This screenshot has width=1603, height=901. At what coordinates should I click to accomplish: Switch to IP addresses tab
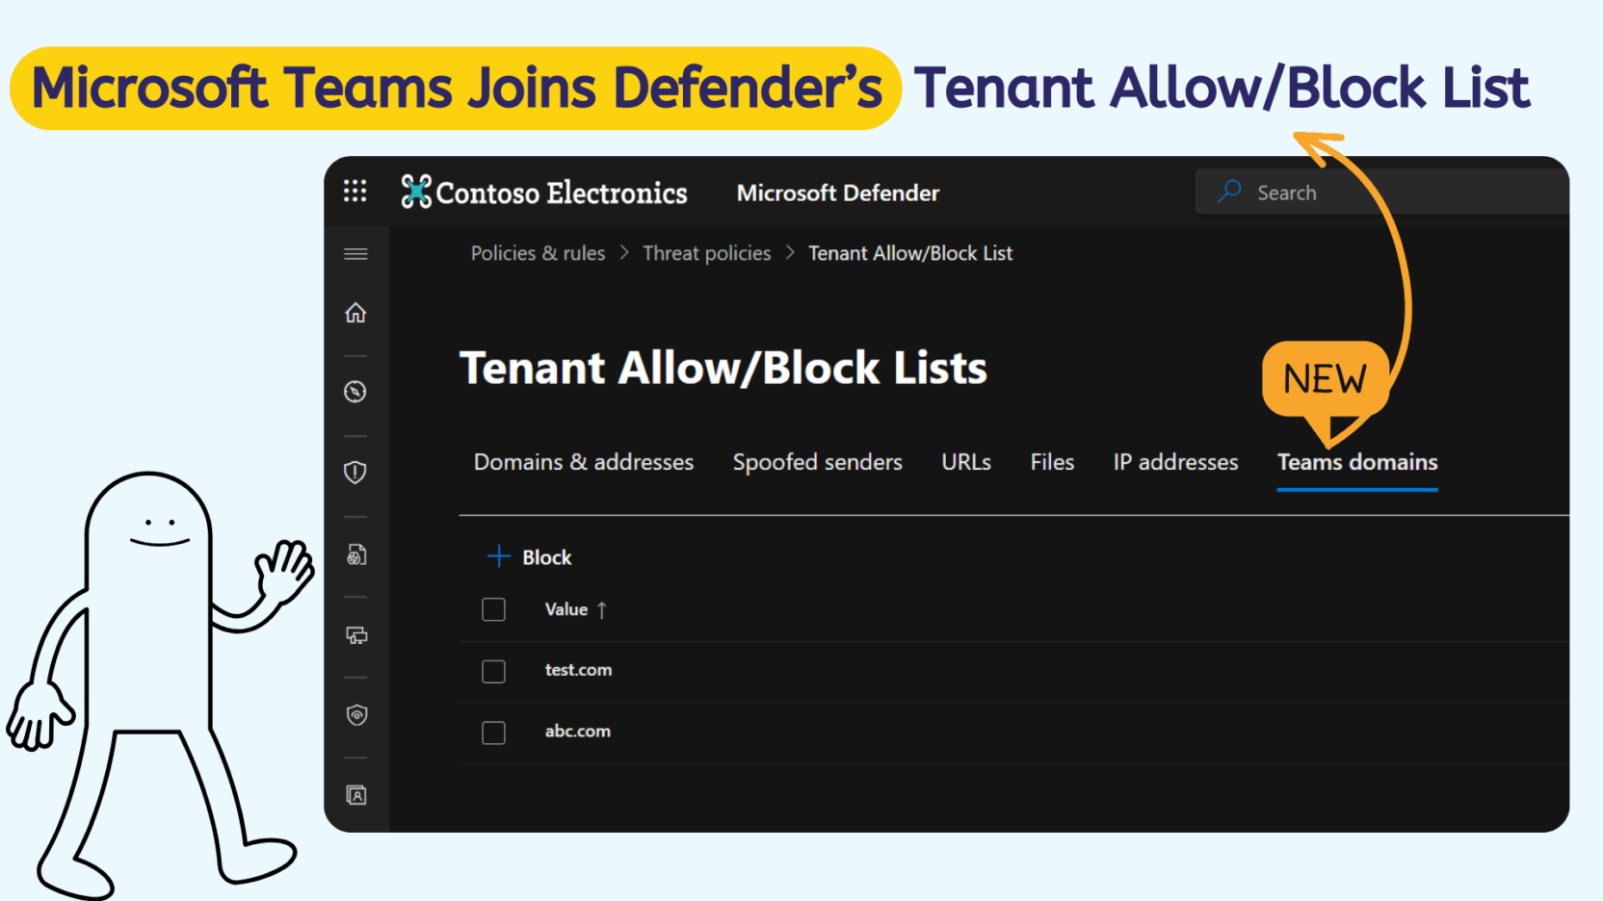(x=1175, y=462)
